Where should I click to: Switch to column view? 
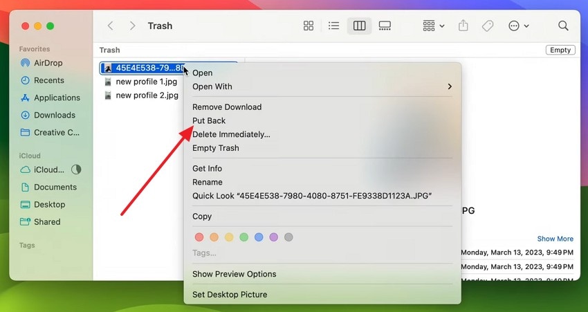click(359, 26)
